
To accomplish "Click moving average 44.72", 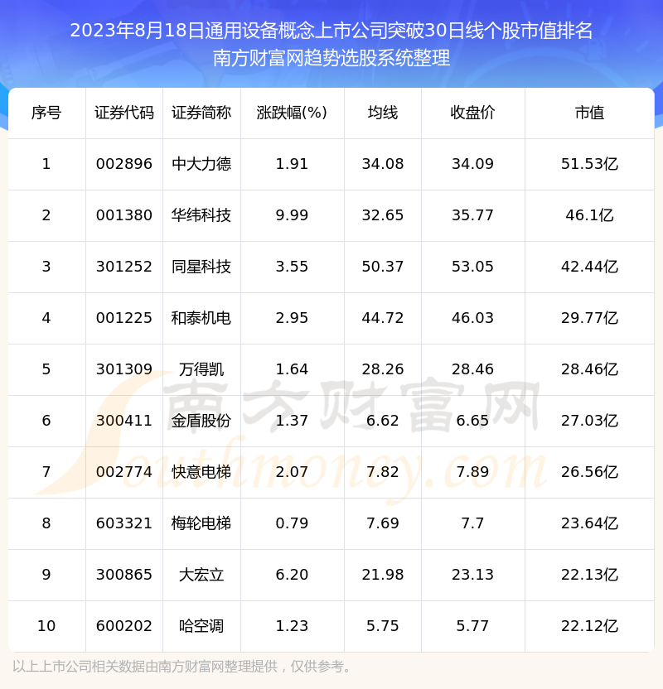I will [383, 318].
